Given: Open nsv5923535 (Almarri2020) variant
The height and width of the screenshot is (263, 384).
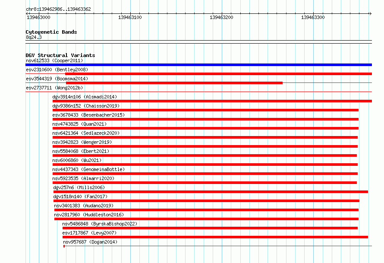Looking at the screenshot, I should click(x=83, y=178).
